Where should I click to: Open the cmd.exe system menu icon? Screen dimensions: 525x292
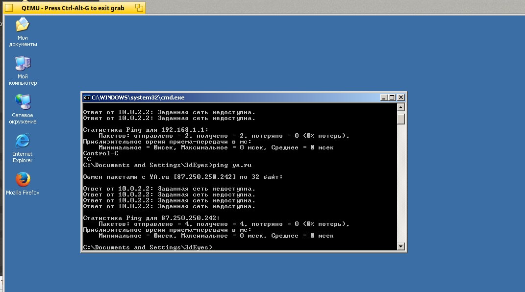[87, 97]
